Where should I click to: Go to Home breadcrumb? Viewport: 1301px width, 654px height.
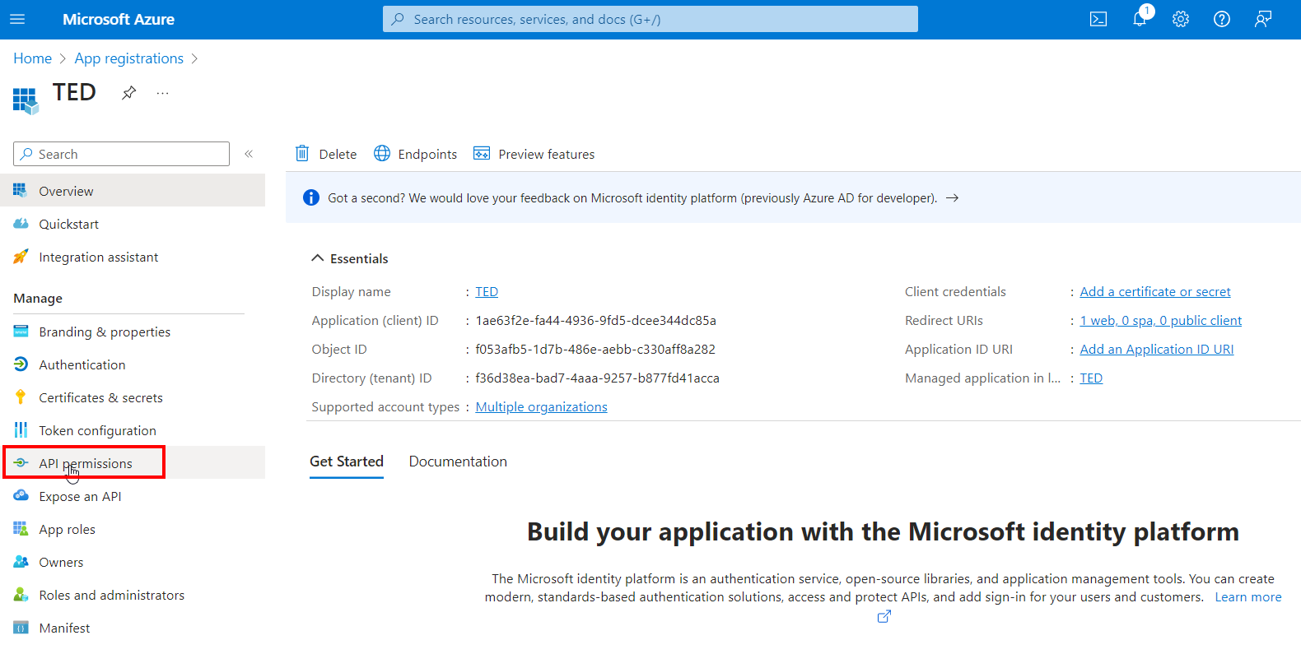point(32,58)
